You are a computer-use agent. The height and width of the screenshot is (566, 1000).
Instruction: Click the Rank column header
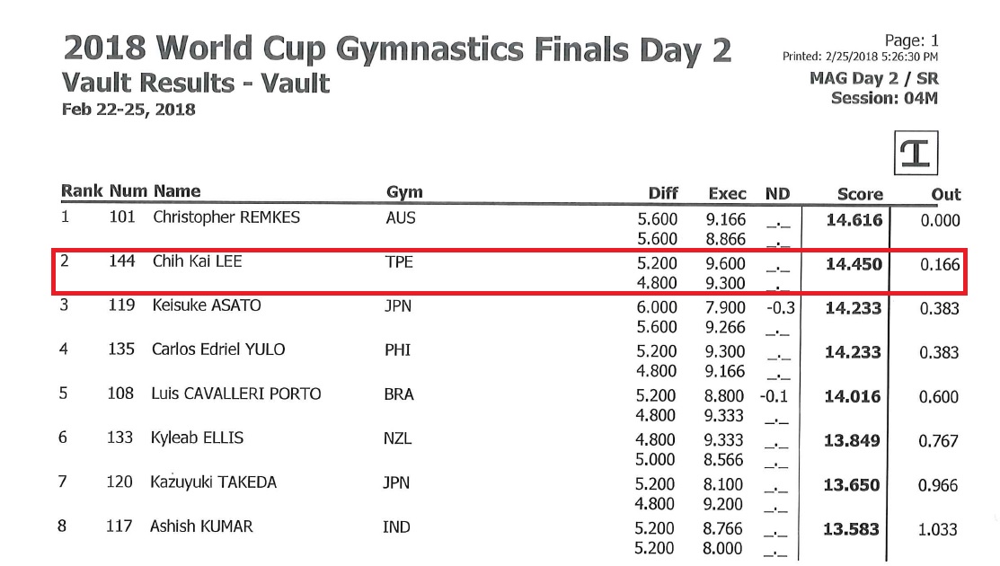[82, 190]
